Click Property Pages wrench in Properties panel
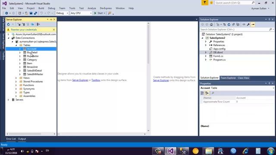 pyautogui.click(x=213, y=93)
